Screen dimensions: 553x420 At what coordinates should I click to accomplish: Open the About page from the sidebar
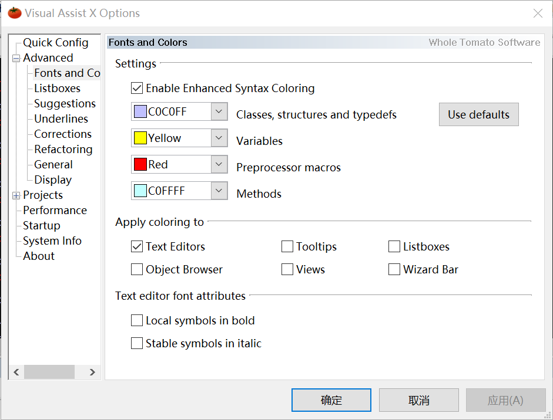coord(38,256)
